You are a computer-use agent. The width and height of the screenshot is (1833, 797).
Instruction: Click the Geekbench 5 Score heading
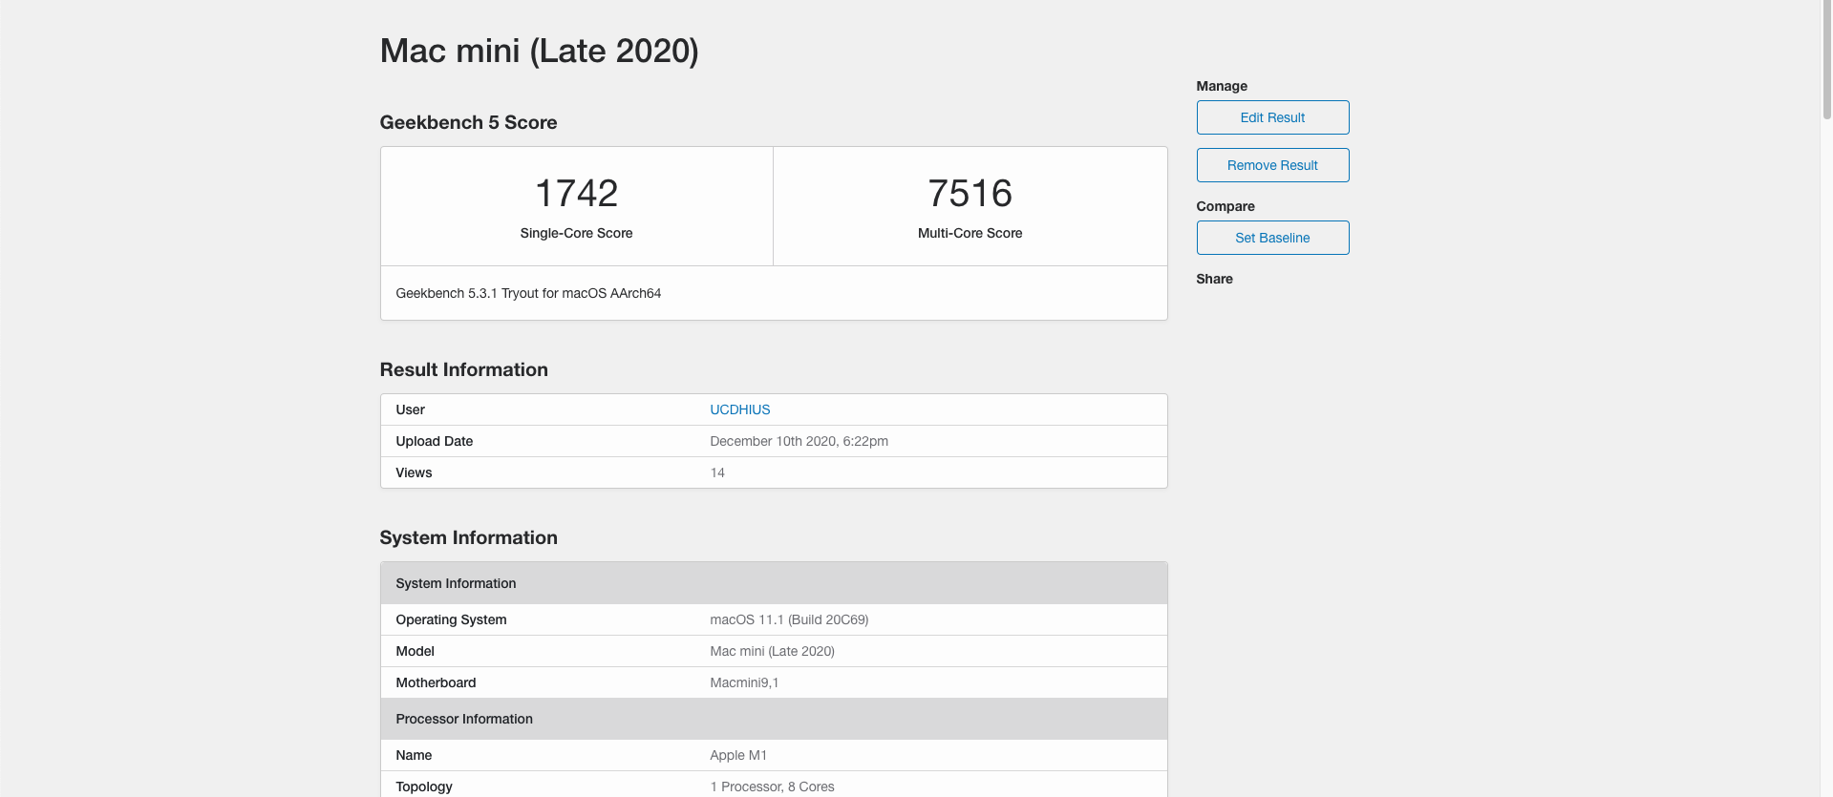click(x=468, y=122)
